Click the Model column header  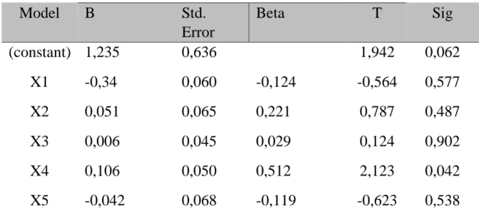39,14
